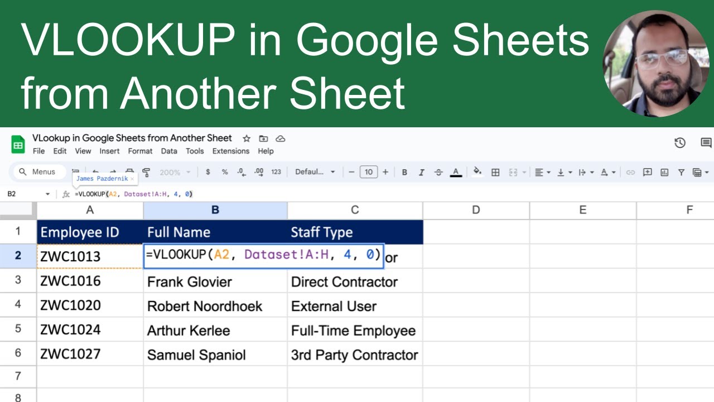Expand the merge cells options arrow
Screen dimensions: 714x402
coord(524,172)
